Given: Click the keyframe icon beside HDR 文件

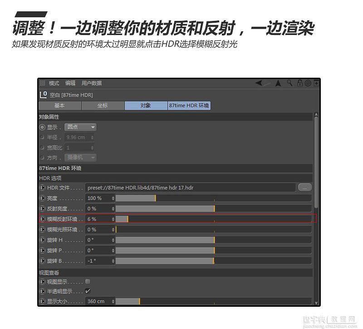Looking at the screenshot, I should click(x=42, y=188).
